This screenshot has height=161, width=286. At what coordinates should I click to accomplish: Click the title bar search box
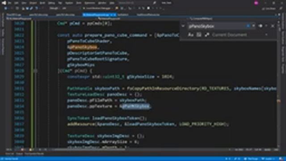(x=137, y=3)
